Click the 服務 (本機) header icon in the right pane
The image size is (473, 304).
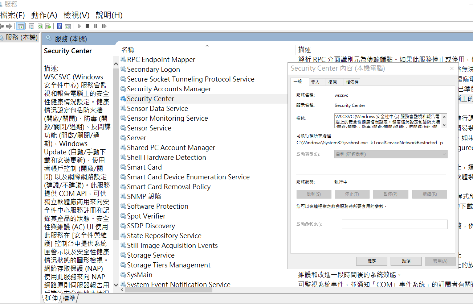48,39
